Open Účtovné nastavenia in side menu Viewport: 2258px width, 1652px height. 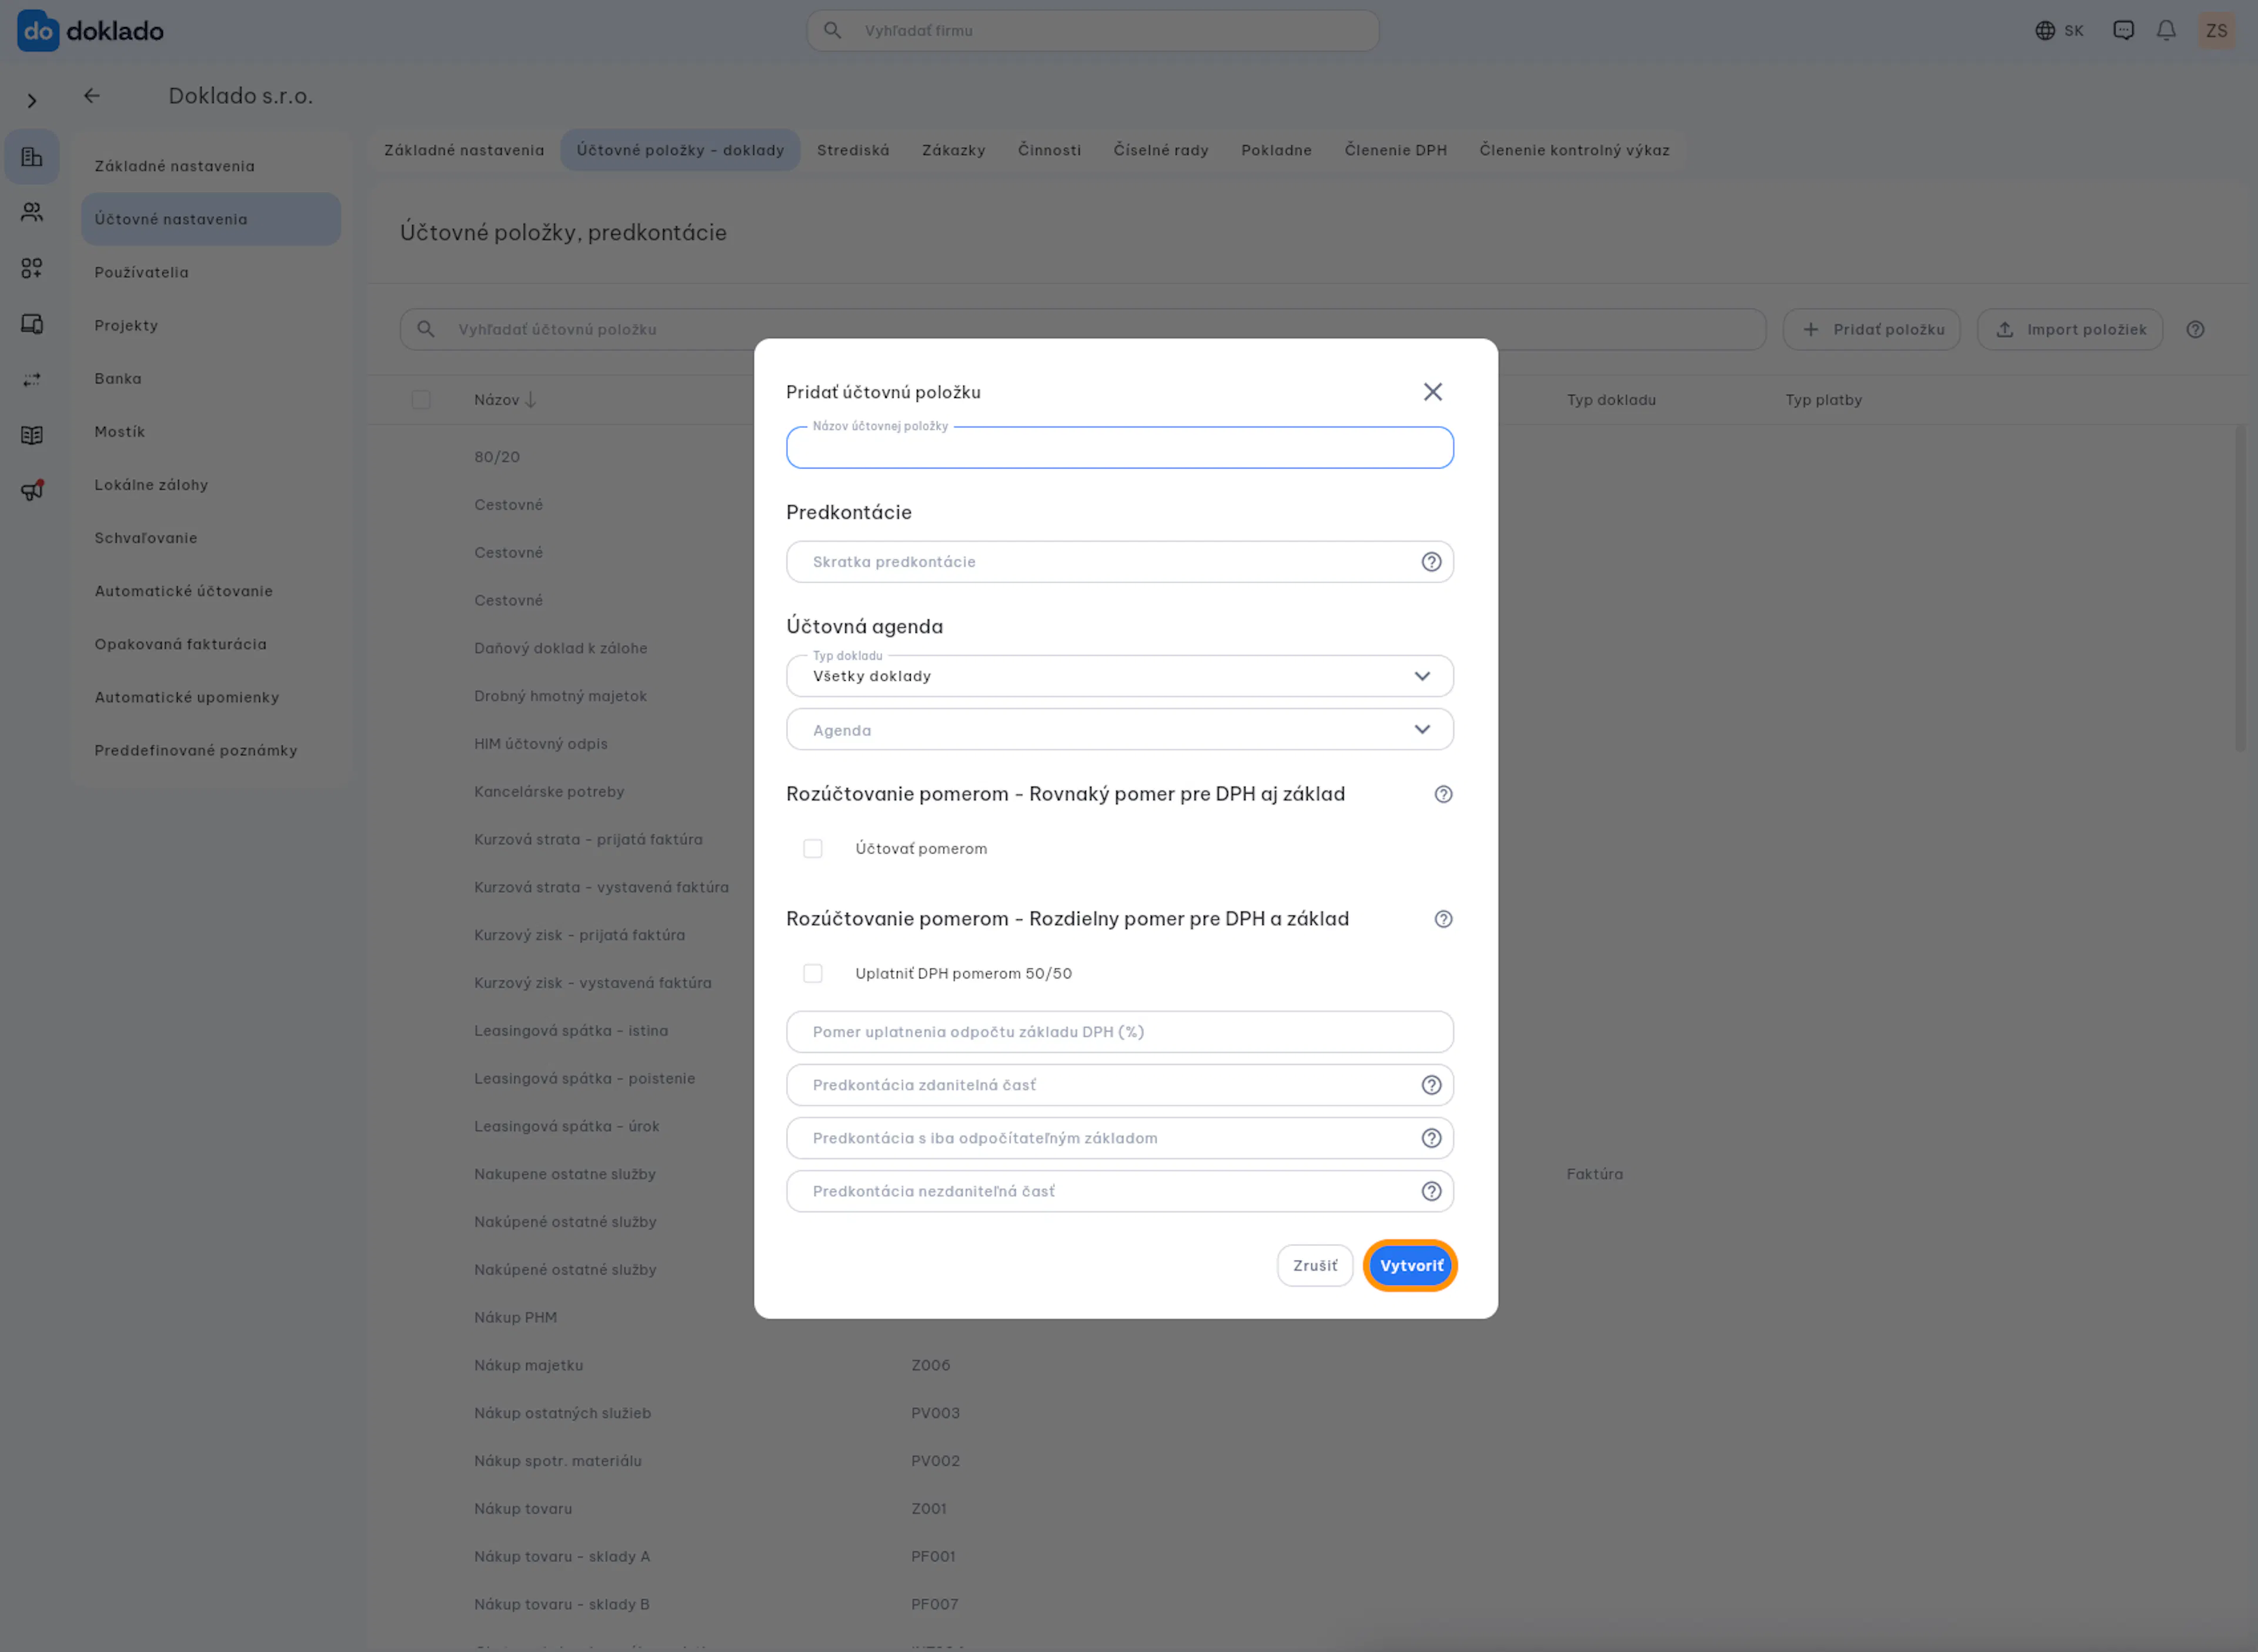[211, 219]
